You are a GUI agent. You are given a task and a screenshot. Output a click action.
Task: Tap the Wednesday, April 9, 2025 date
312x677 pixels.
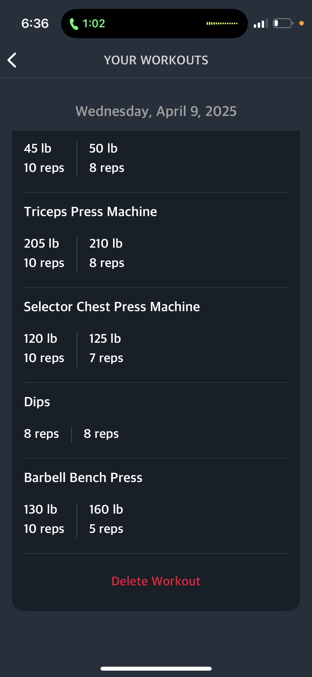coord(156,111)
